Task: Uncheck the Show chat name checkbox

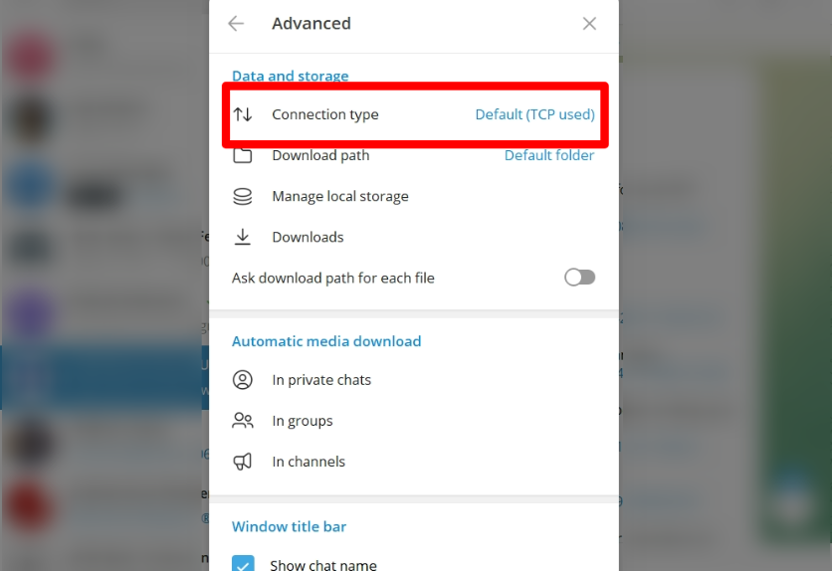Action: (243, 565)
